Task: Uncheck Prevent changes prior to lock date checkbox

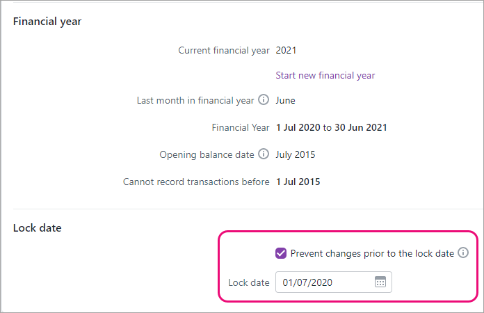Action: coord(281,253)
